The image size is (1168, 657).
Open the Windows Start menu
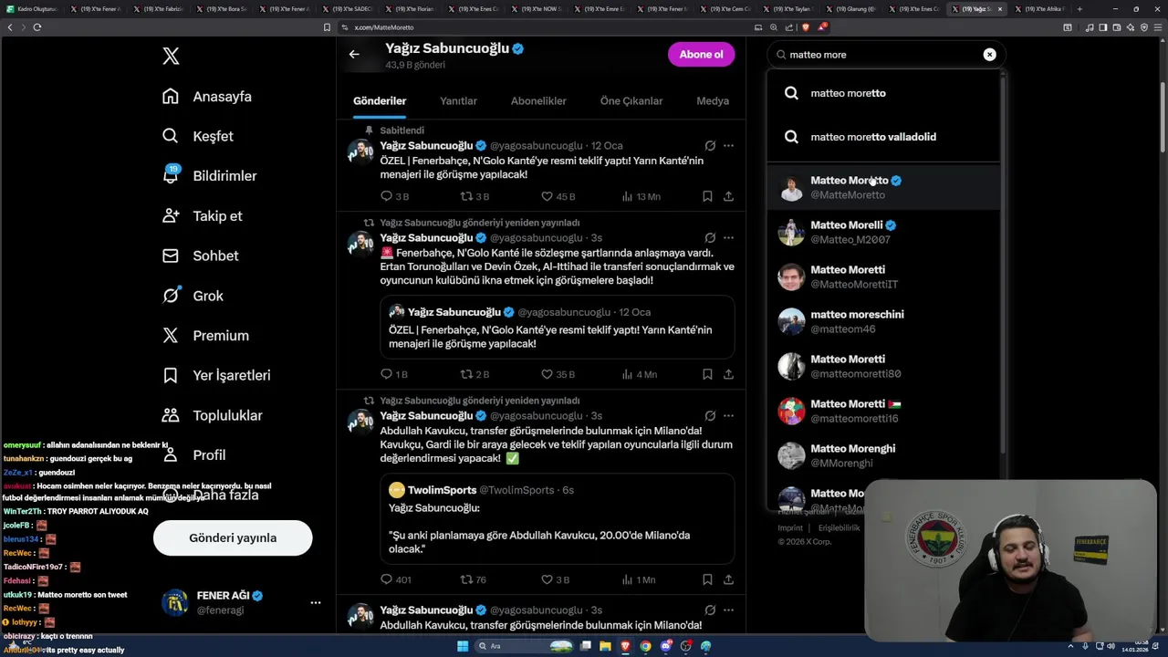[463, 646]
